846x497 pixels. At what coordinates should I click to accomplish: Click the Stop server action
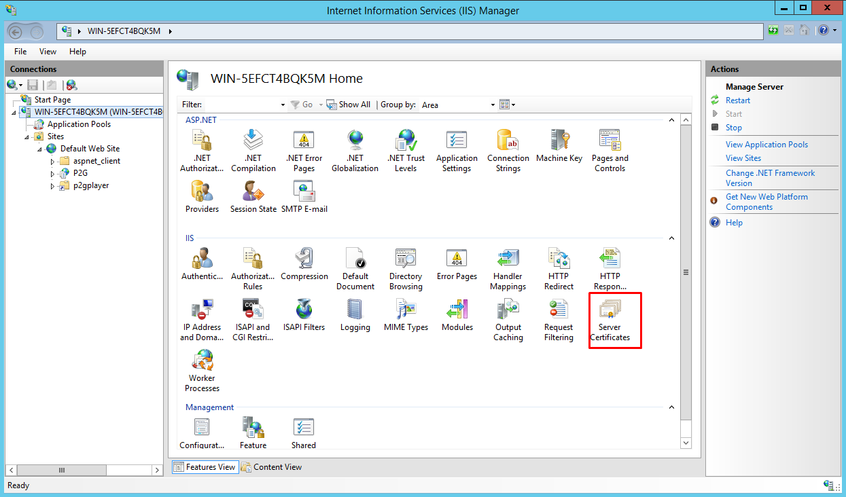734,128
